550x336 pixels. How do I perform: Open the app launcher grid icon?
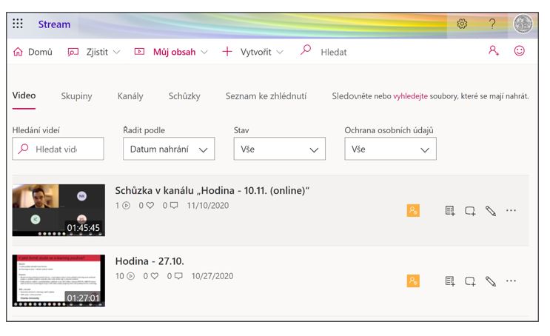[x=18, y=24]
